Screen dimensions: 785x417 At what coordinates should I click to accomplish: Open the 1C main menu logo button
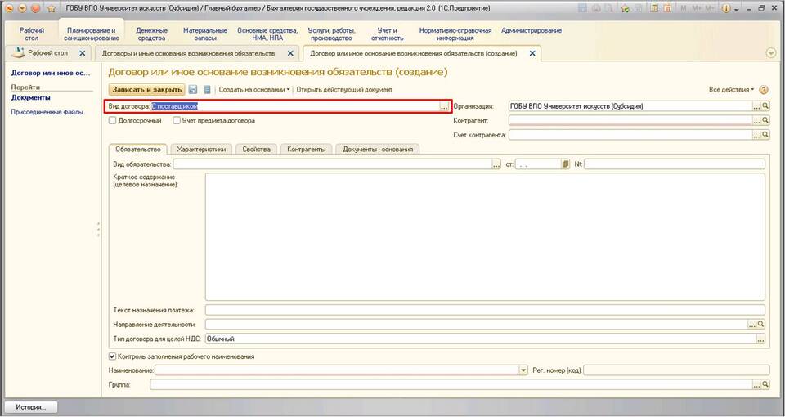[10, 8]
